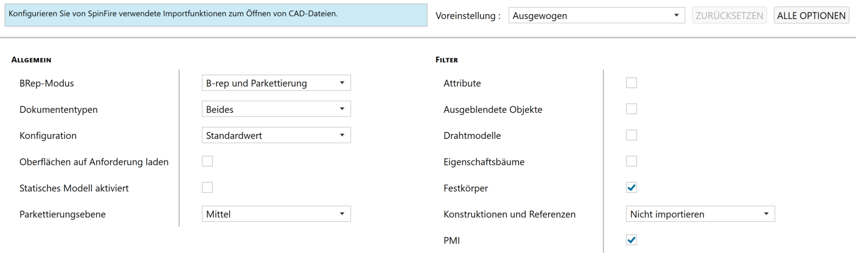Expand the Parkettierungsebene dropdown set to Mittel

click(x=276, y=214)
